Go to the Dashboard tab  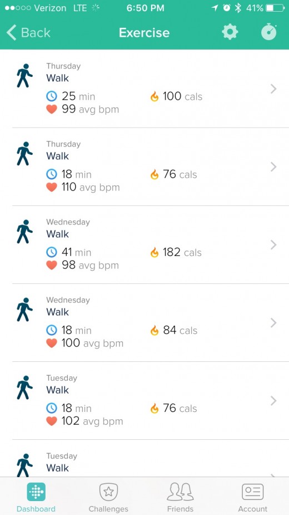36,497
